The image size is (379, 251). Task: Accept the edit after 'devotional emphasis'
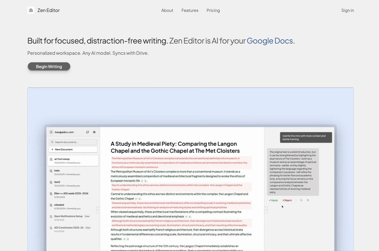(186, 217)
